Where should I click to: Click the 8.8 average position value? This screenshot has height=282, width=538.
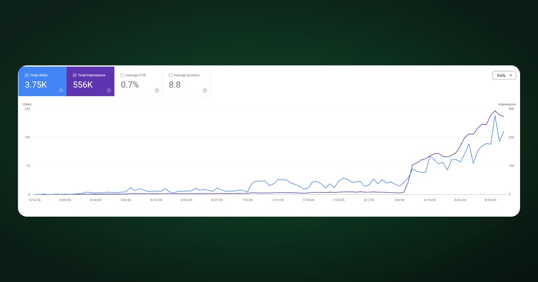[x=174, y=85]
